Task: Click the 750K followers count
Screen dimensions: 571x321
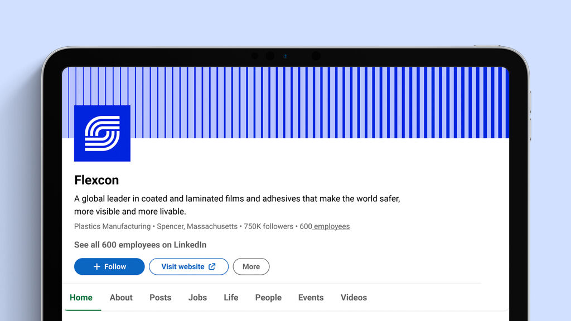Action: click(268, 227)
